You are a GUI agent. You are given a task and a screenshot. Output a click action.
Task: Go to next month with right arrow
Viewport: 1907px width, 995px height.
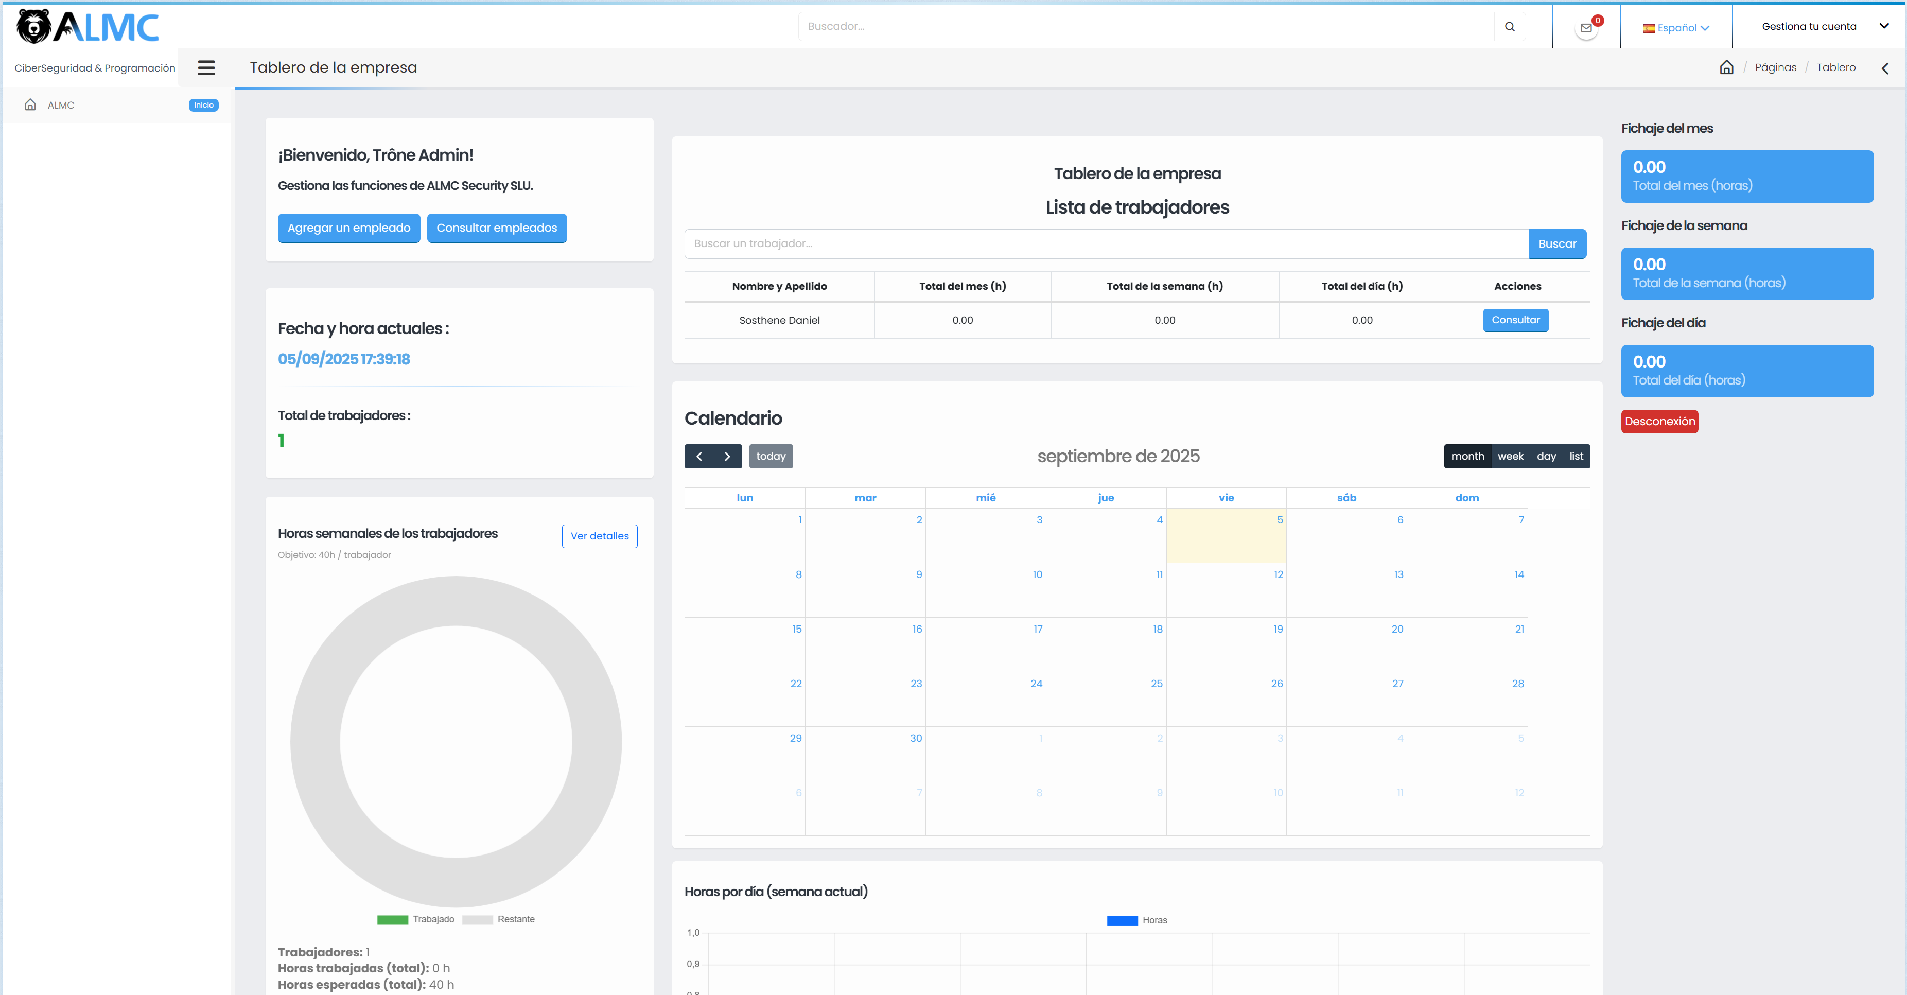click(726, 456)
